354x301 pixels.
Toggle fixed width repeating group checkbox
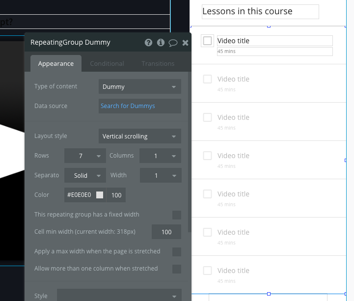[x=176, y=215]
